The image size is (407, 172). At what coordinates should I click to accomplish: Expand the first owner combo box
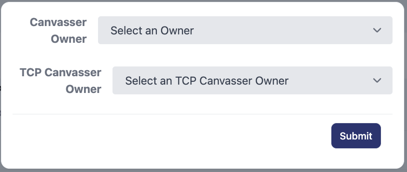coord(245,30)
